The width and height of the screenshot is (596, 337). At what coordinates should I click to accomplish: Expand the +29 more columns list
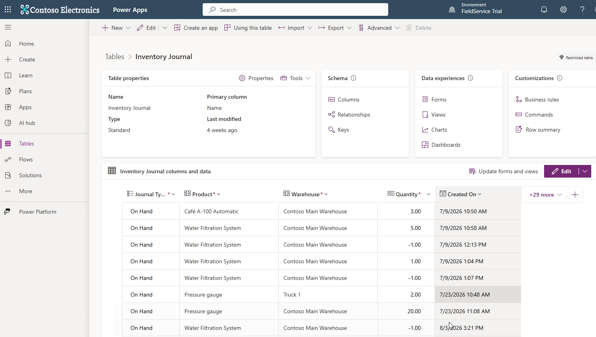point(546,195)
